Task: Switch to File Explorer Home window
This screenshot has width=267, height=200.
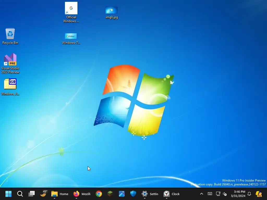Action: [x=60, y=194]
